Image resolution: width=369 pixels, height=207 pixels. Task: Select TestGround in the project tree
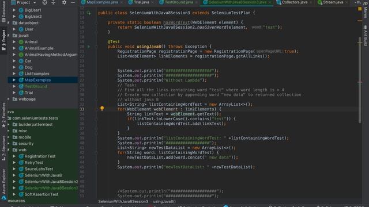tap(36, 86)
